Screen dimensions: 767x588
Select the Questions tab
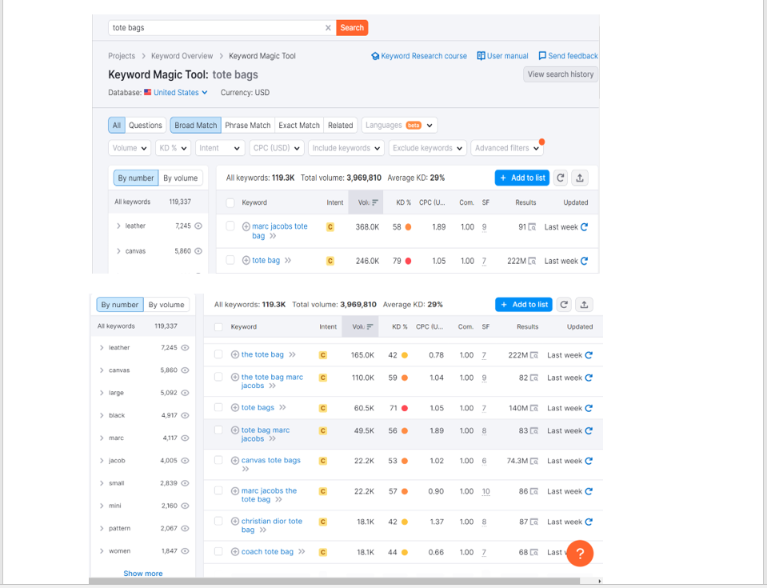point(146,126)
